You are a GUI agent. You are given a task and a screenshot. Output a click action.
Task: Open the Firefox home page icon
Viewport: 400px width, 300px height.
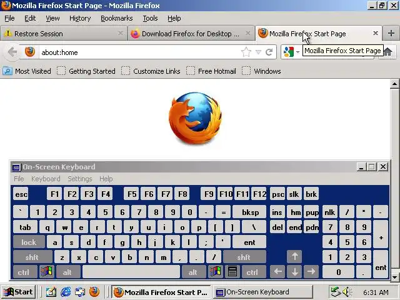click(387, 52)
